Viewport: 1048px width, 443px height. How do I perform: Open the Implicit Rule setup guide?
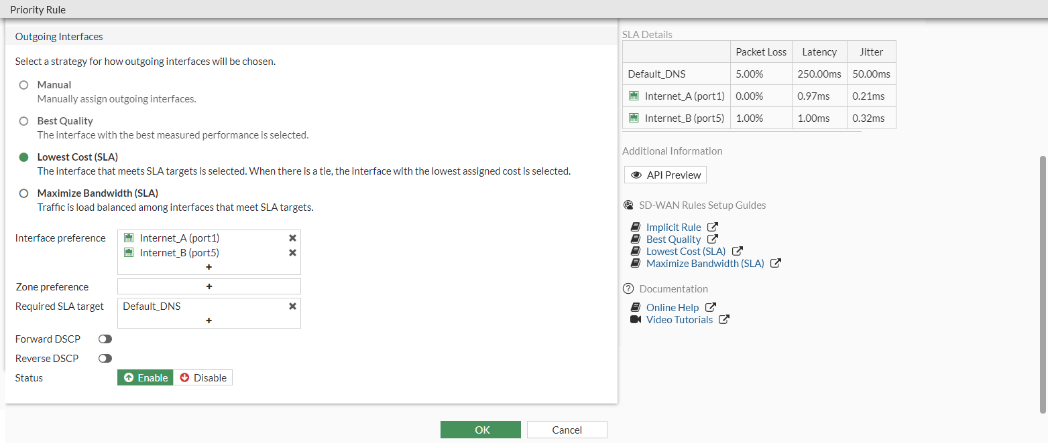click(674, 228)
